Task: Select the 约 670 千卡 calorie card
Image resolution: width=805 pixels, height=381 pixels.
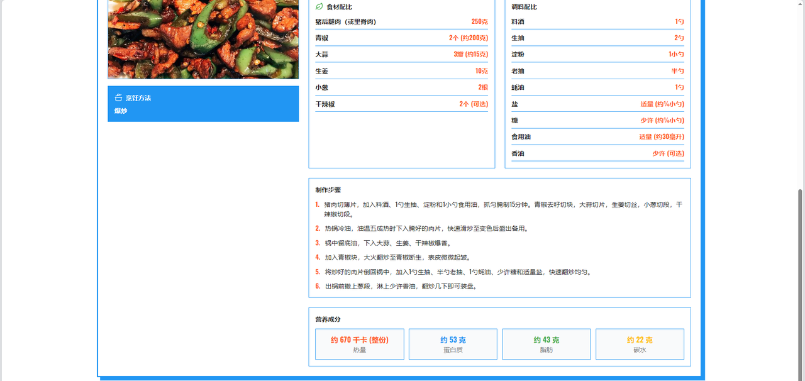Action: (x=359, y=344)
